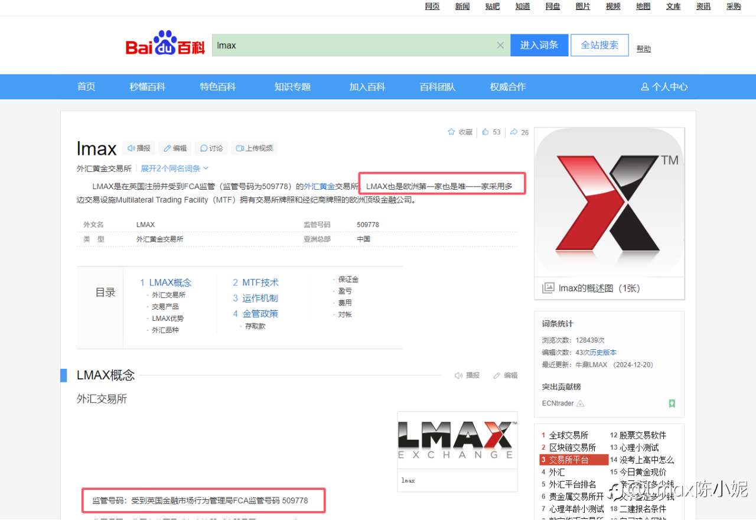The width and height of the screenshot is (756, 520).
Task: Open the 知识专题 nav tab
Action: click(292, 87)
